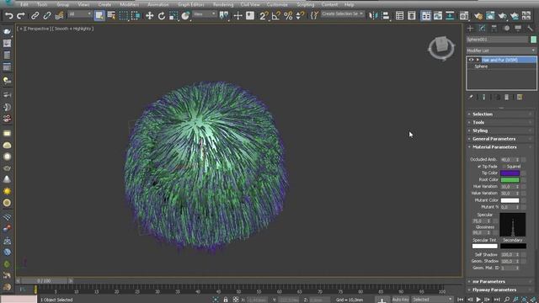Viewport: 539px width, 303px height.
Task: Toggle the 3D Snaps icon
Action: 264,16
